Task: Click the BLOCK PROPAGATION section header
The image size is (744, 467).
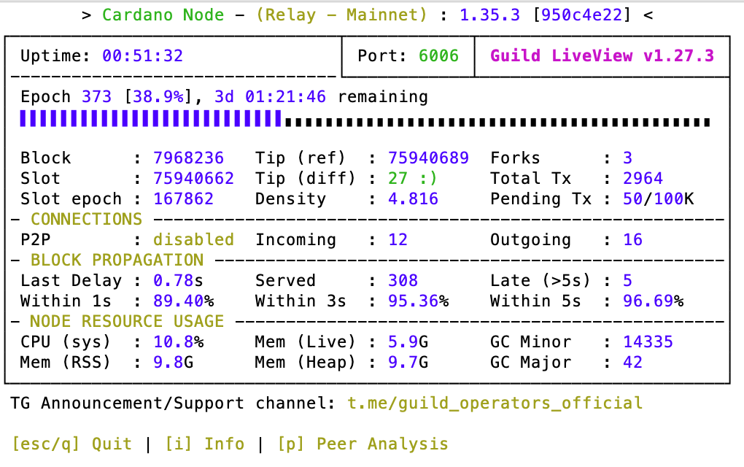Action: click(117, 260)
